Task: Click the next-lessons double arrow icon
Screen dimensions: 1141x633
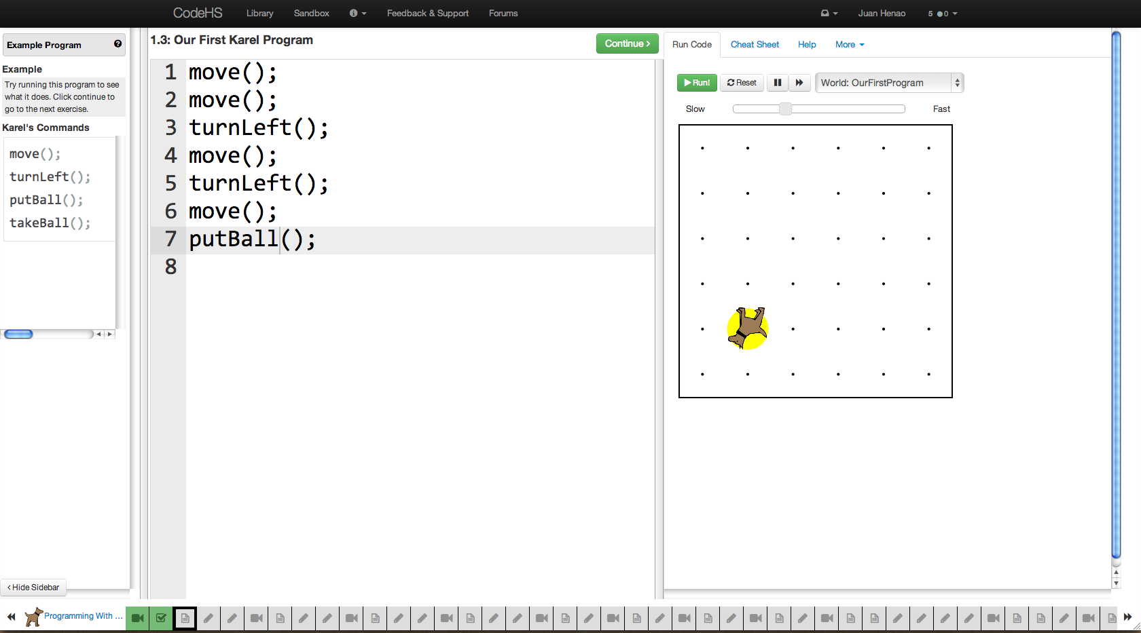Action: [1127, 617]
